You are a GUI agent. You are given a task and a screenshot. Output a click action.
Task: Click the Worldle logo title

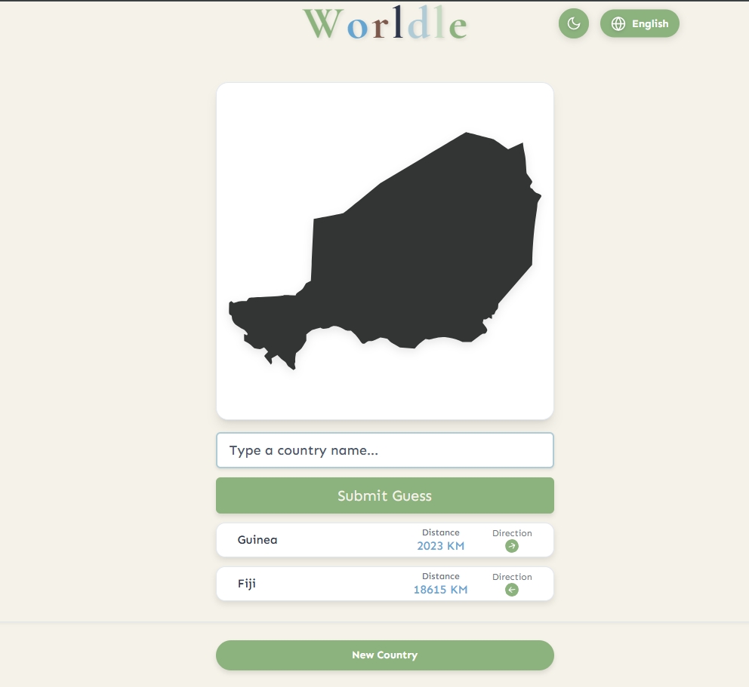[385, 23]
